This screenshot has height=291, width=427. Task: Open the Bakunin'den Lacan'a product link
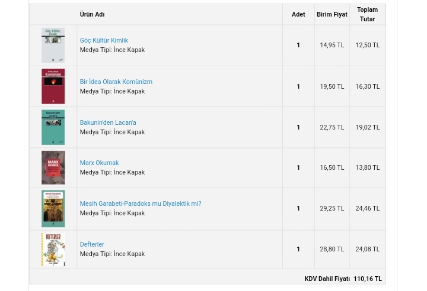coord(108,122)
